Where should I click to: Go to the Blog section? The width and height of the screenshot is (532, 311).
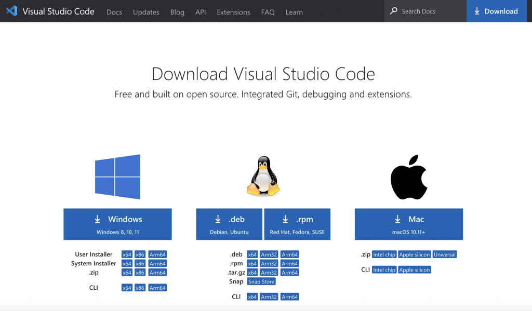(177, 12)
